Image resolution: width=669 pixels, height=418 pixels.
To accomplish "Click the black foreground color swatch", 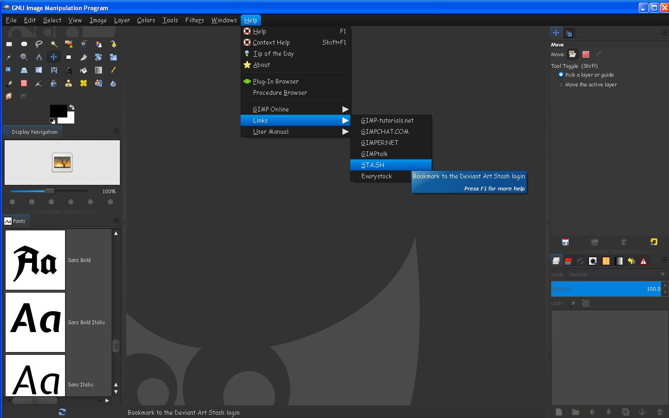I will [58, 111].
